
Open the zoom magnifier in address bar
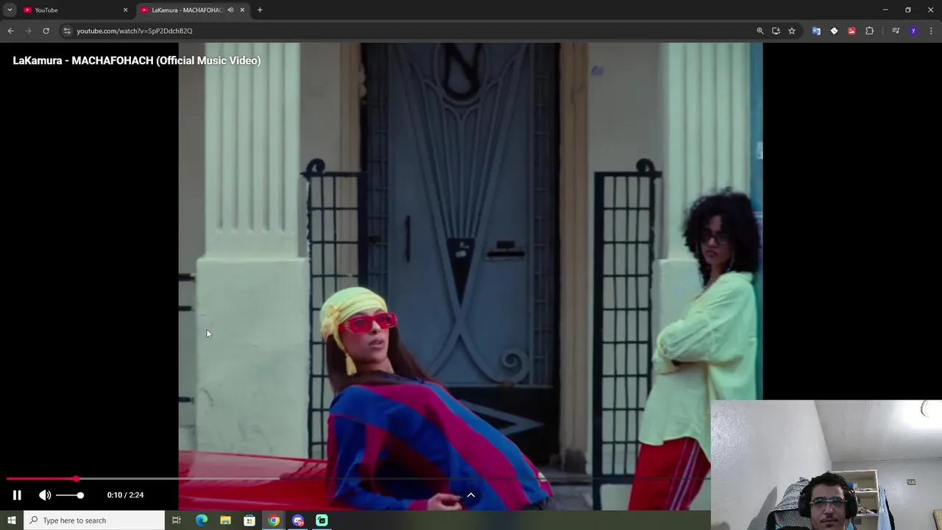pos(760,31)
